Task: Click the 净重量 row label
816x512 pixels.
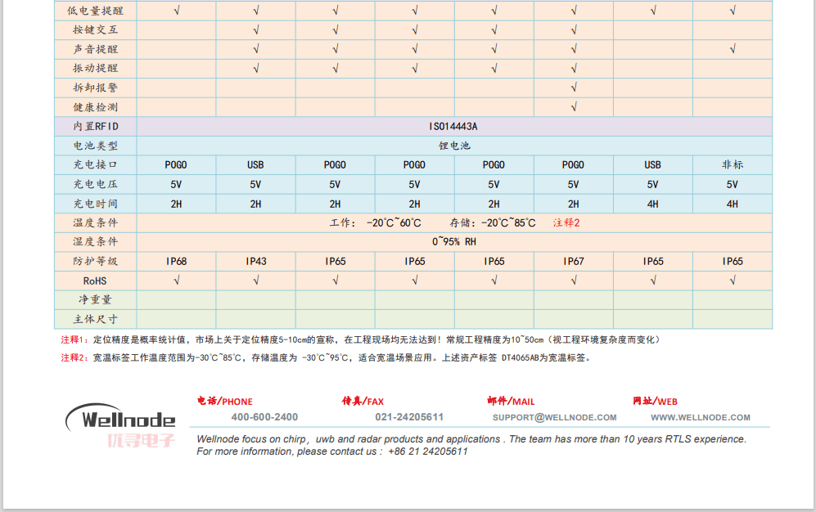Action: click(x=95, y=300)
